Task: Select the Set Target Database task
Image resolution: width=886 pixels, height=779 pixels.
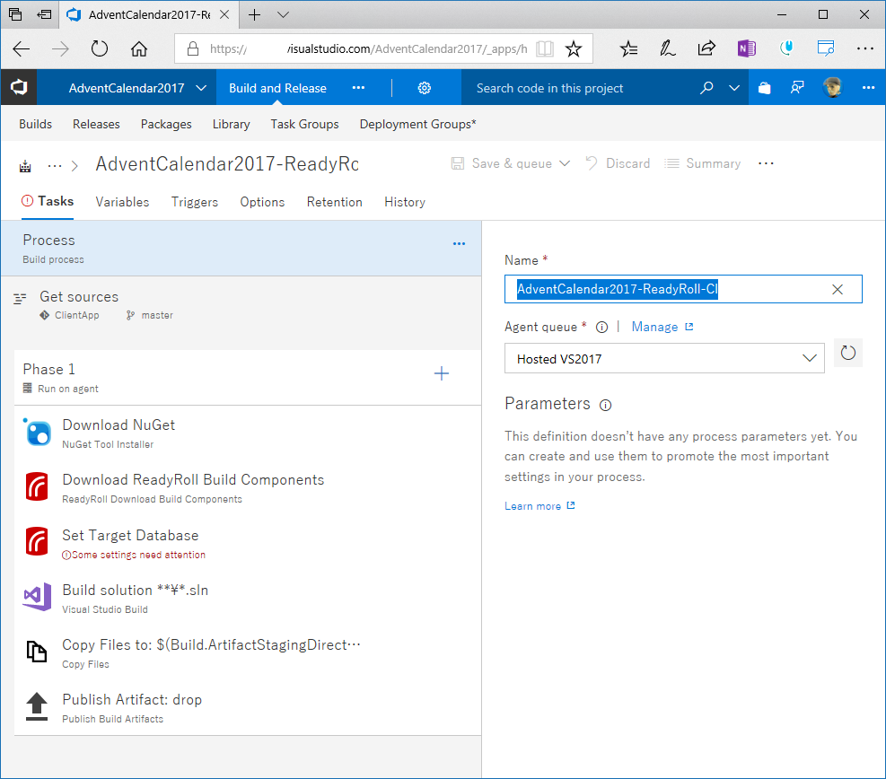Action: point(248,544)
